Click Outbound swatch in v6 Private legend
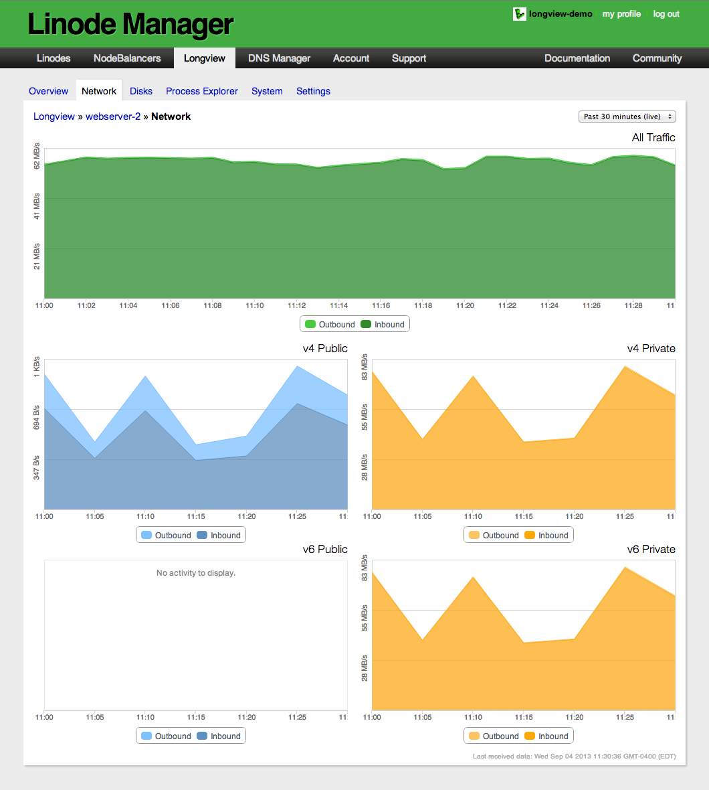This screenshot has width=709, height=790. (474, 736)
